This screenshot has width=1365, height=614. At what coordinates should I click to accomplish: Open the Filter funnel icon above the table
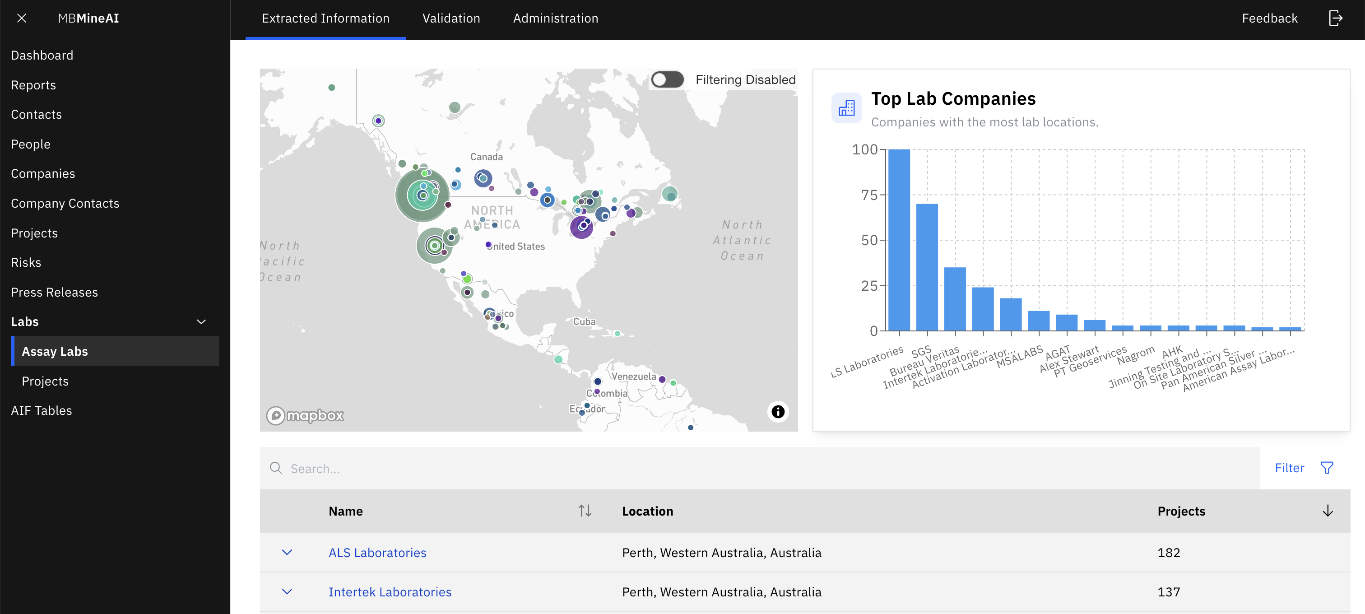click(1327, 468)
